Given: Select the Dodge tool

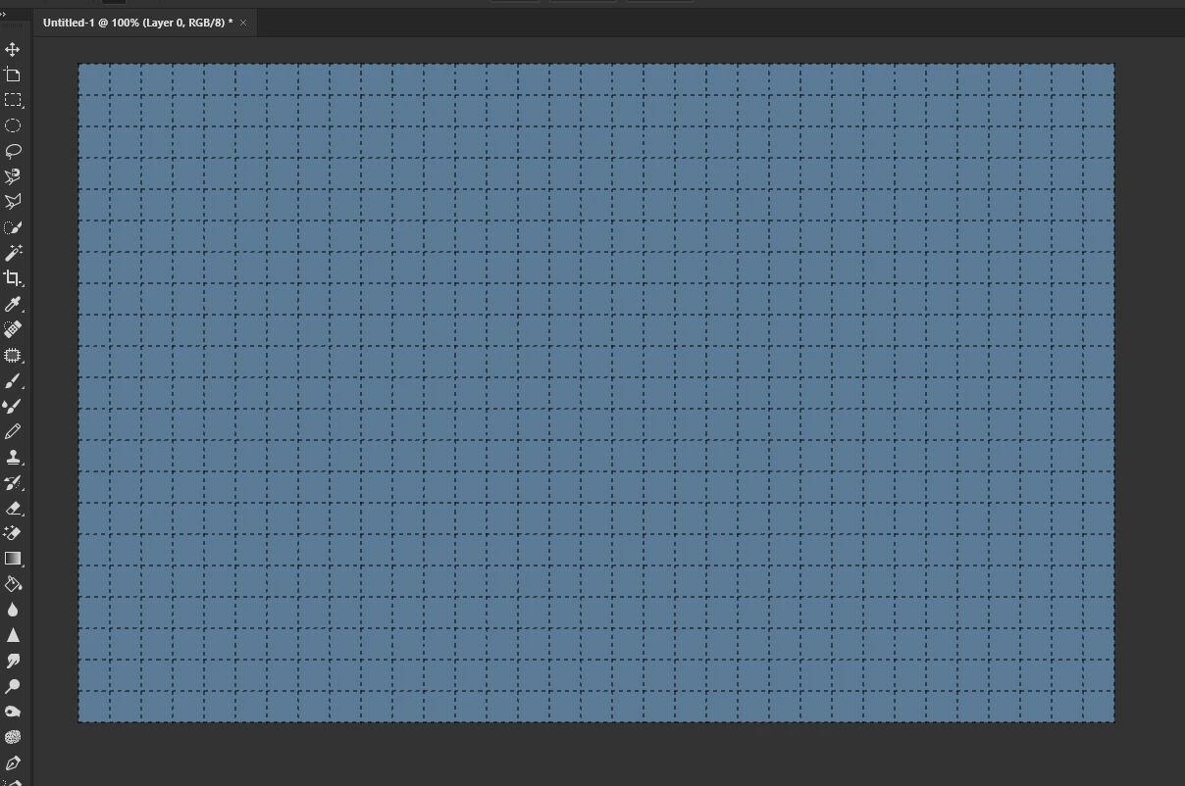Looking at the screenshot, I should tap(13, 686).
